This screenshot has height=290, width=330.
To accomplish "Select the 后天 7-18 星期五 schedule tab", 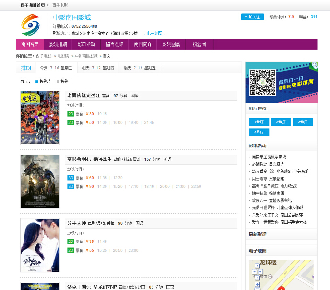I will click(x=140, y=68).
